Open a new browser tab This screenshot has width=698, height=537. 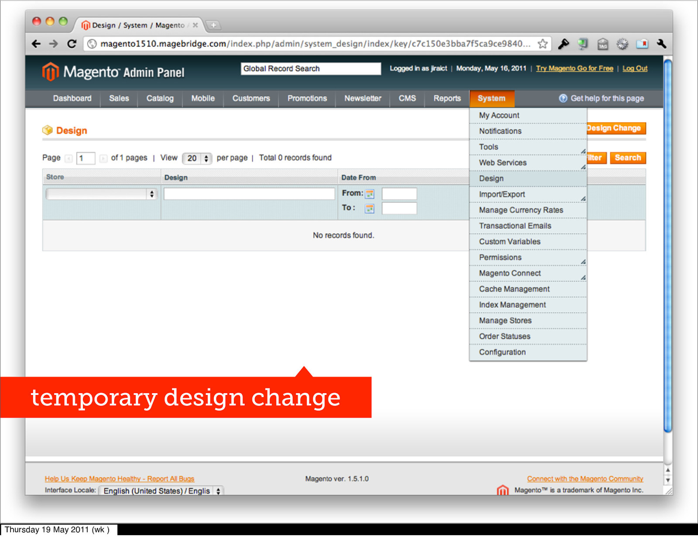point(214,25)
